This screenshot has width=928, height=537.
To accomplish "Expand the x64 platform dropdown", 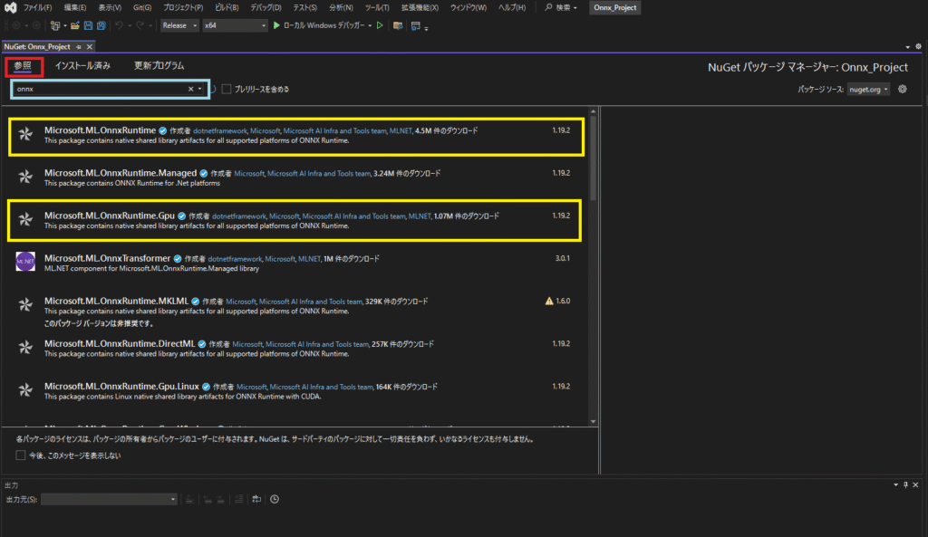I will (235, 25).
